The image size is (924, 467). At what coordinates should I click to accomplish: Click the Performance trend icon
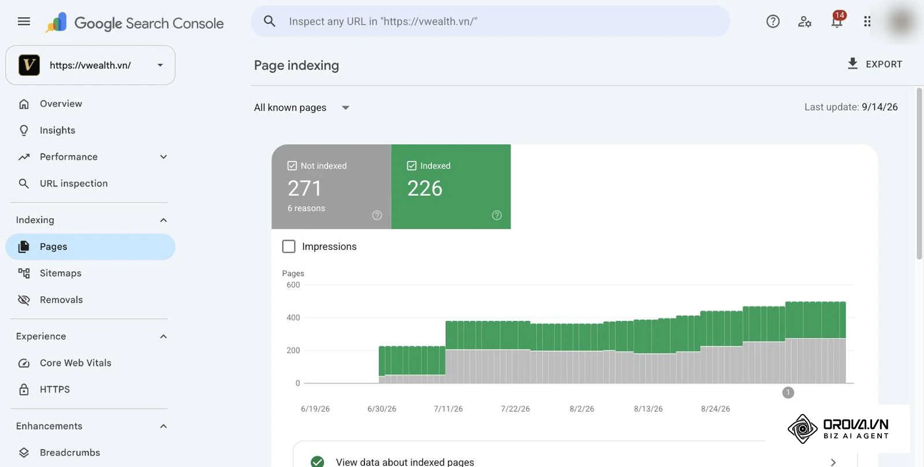24,157
